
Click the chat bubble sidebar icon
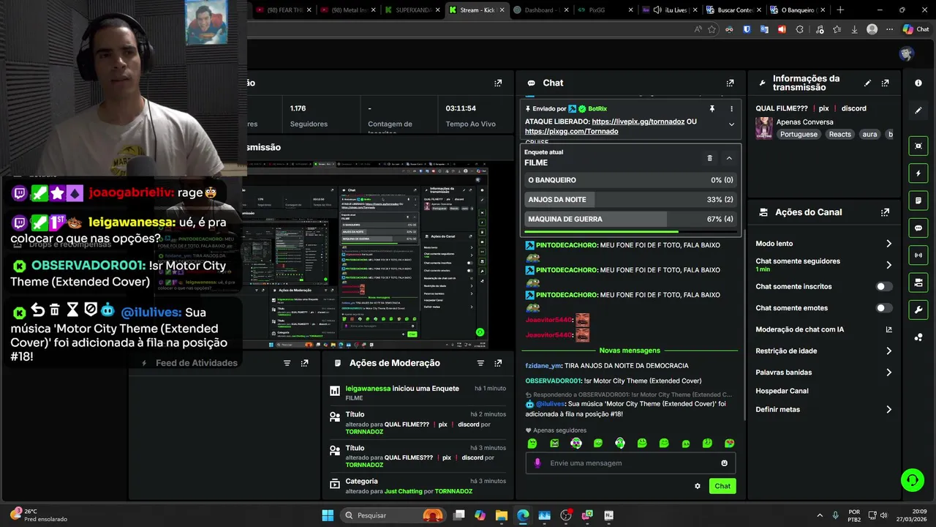[x=918, y=228]
